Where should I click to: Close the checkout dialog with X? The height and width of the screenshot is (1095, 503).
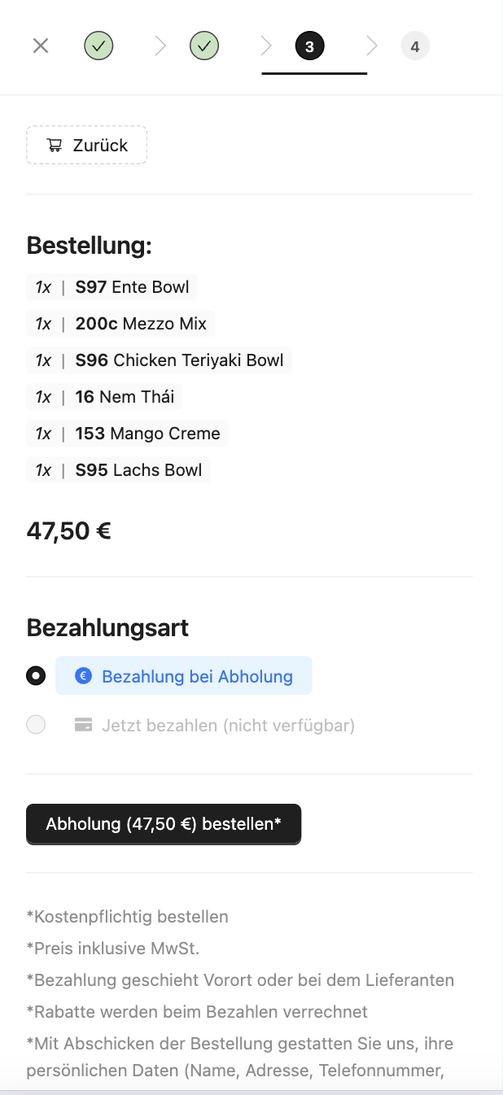coord(41,46)
